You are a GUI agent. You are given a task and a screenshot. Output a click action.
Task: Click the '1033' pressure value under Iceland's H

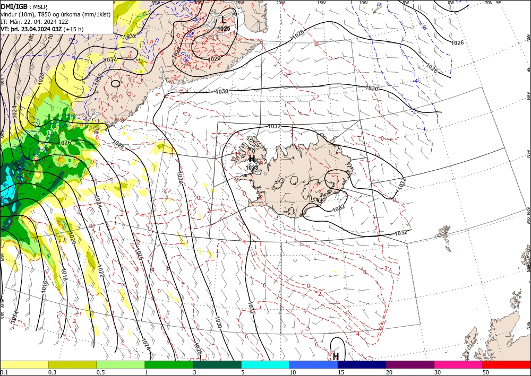point(252,168)
